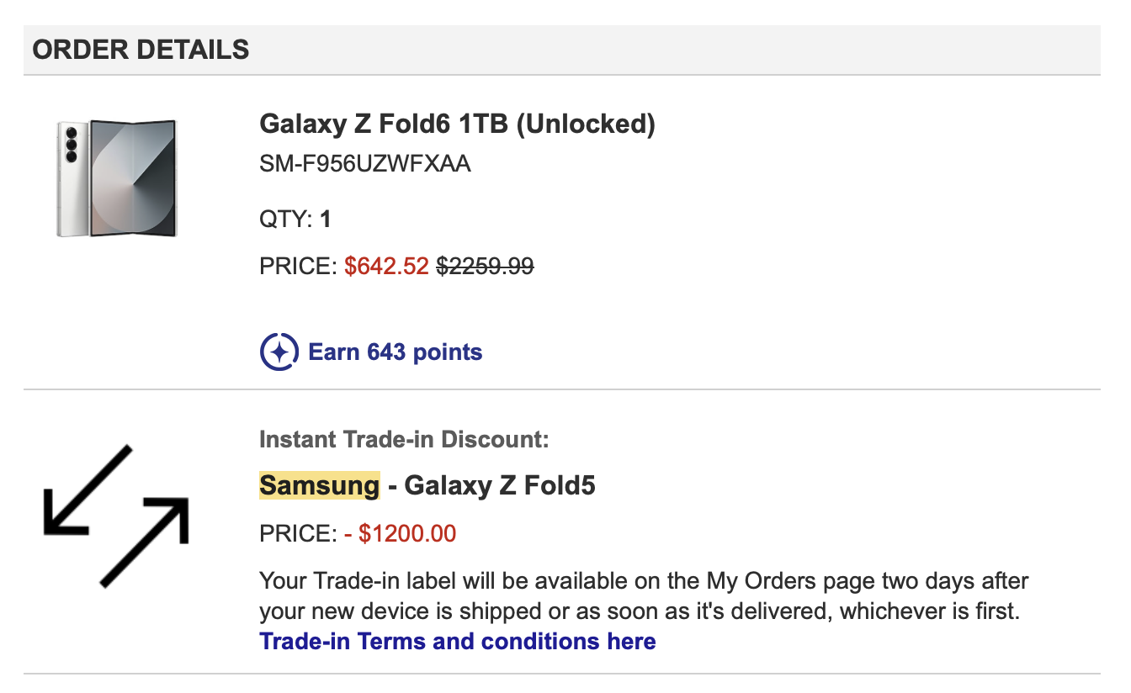Click the Earn 643 points link

[x=396, y=352]
